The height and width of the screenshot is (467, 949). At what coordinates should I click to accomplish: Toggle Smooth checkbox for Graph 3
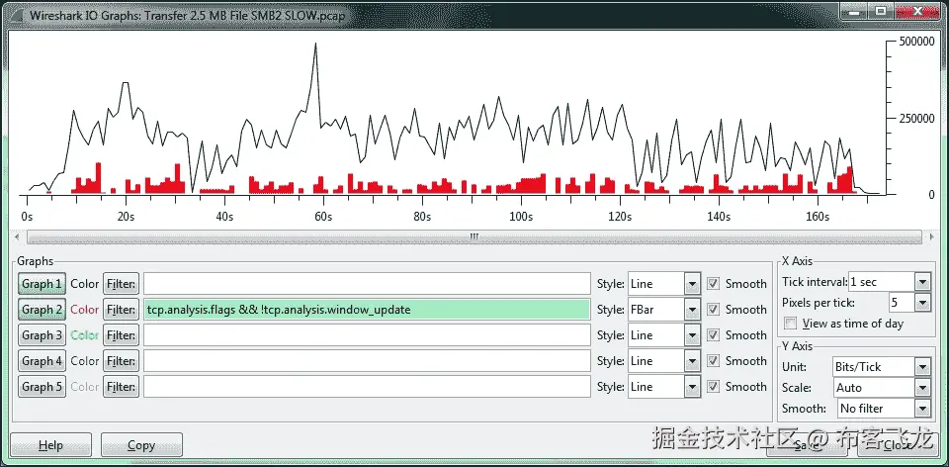(x=714, y=335)
